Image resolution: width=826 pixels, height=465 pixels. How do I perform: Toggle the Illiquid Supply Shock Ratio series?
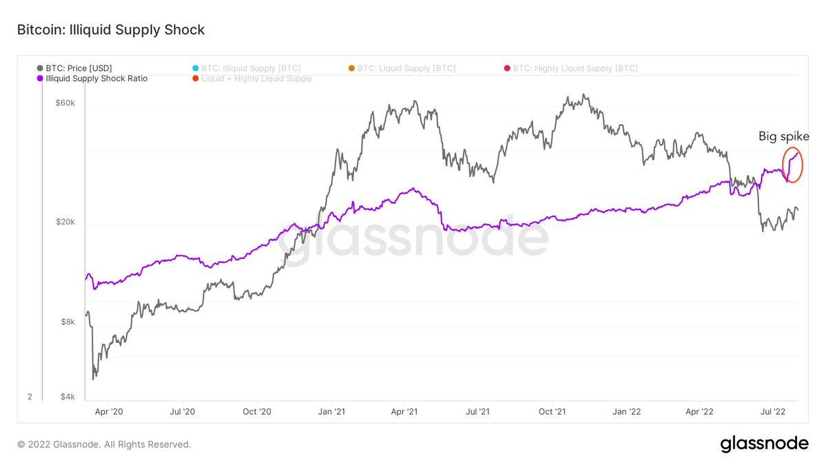click(96, 79)
